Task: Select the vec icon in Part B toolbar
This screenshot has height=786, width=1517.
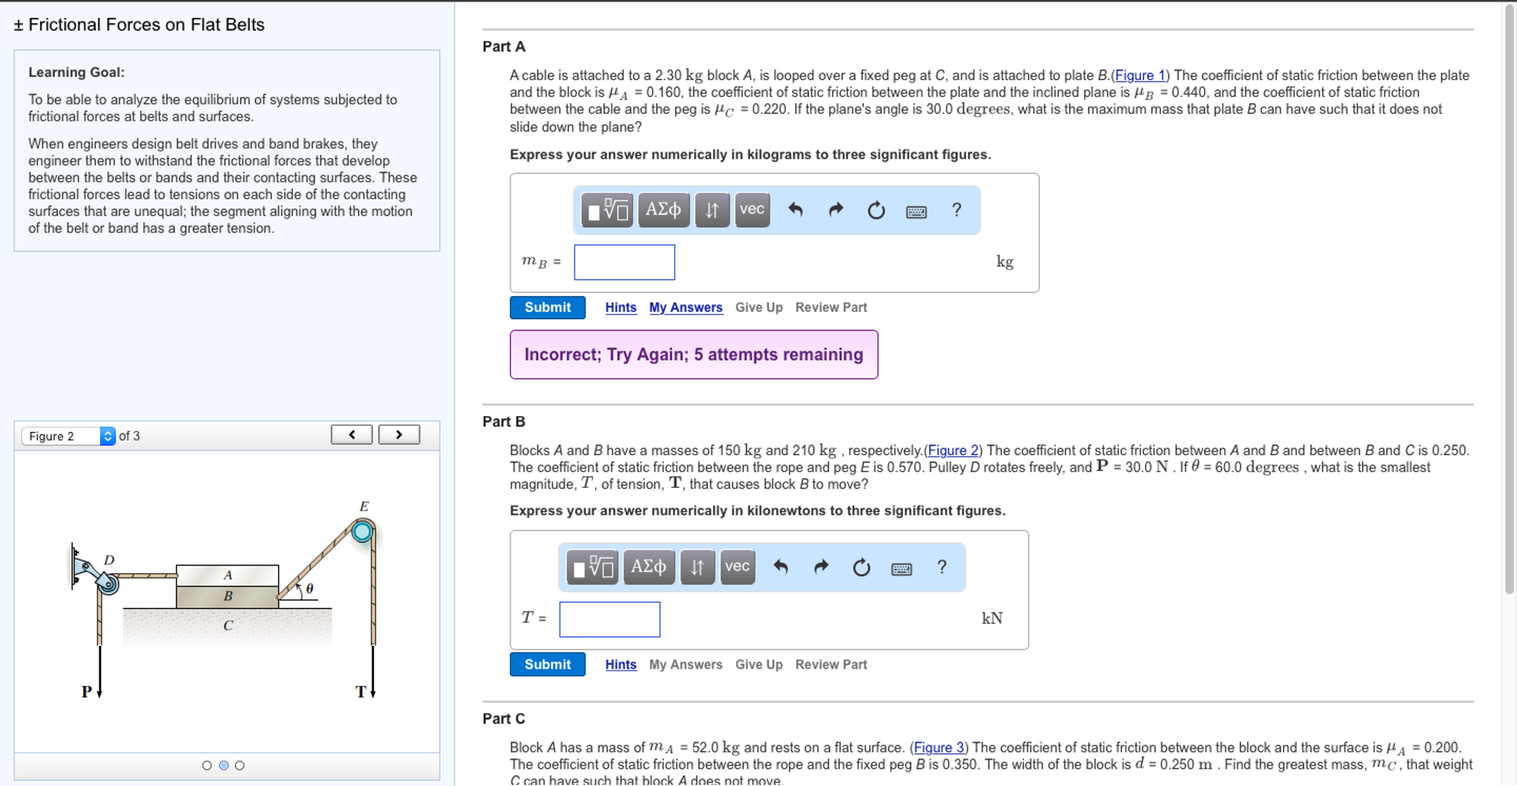Action: coord(736,567)
